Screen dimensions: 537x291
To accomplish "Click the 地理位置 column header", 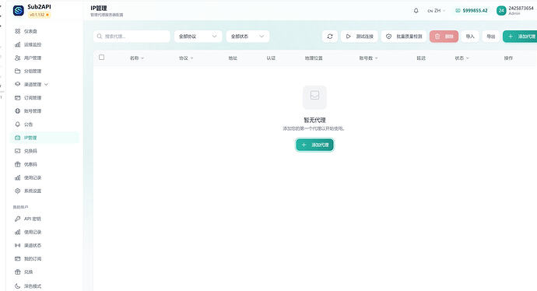I will (x=314, y=58).
